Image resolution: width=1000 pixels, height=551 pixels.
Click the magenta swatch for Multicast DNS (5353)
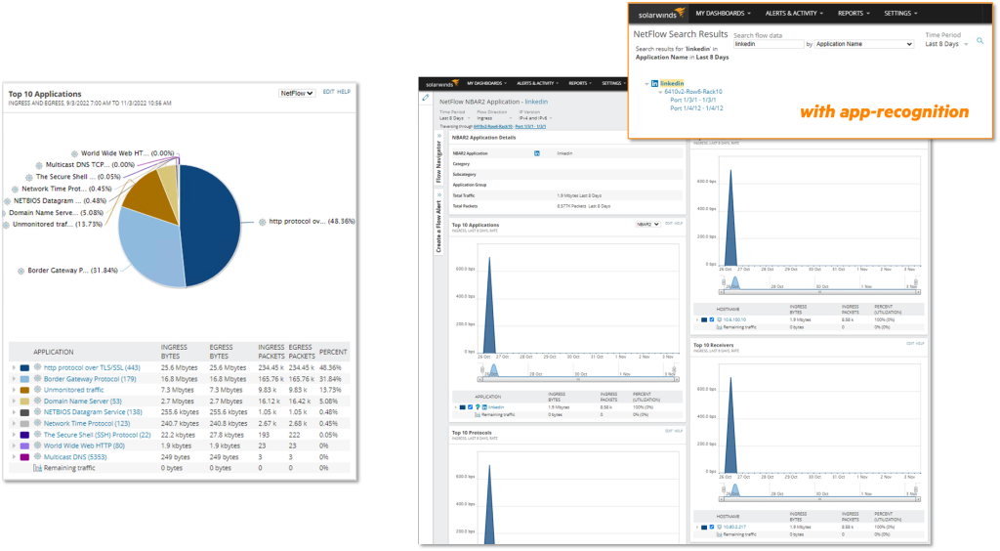point(24,457)
